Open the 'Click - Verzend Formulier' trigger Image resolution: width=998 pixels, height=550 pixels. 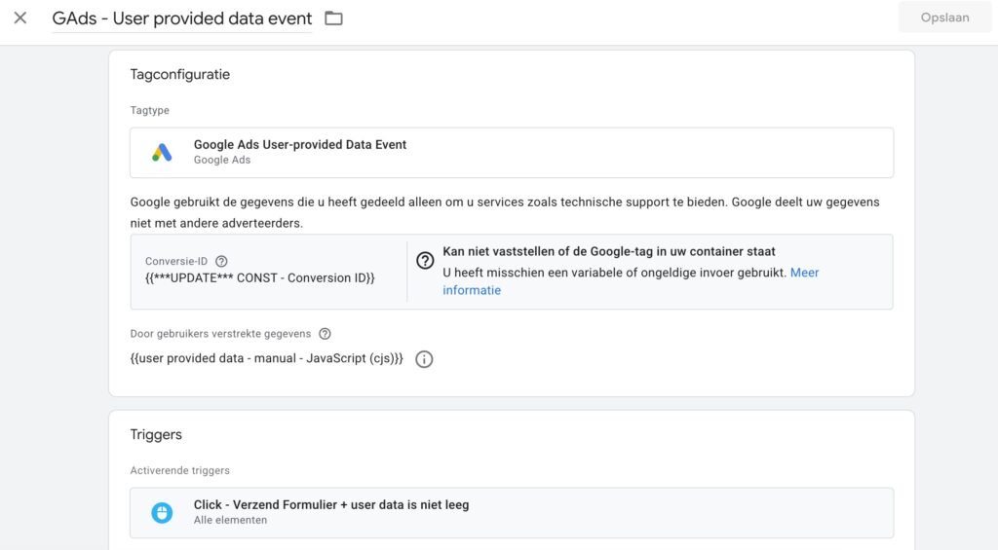pos(512,513)
